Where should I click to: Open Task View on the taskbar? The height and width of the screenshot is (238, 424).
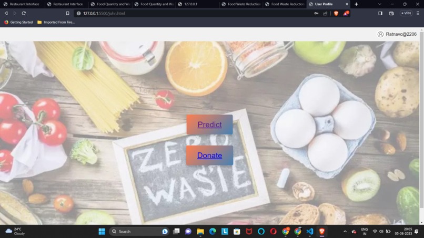[176, 232]
